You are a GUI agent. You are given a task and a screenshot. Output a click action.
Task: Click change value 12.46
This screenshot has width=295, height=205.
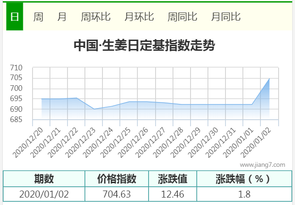pyautogui.click(x=172, y=194)
